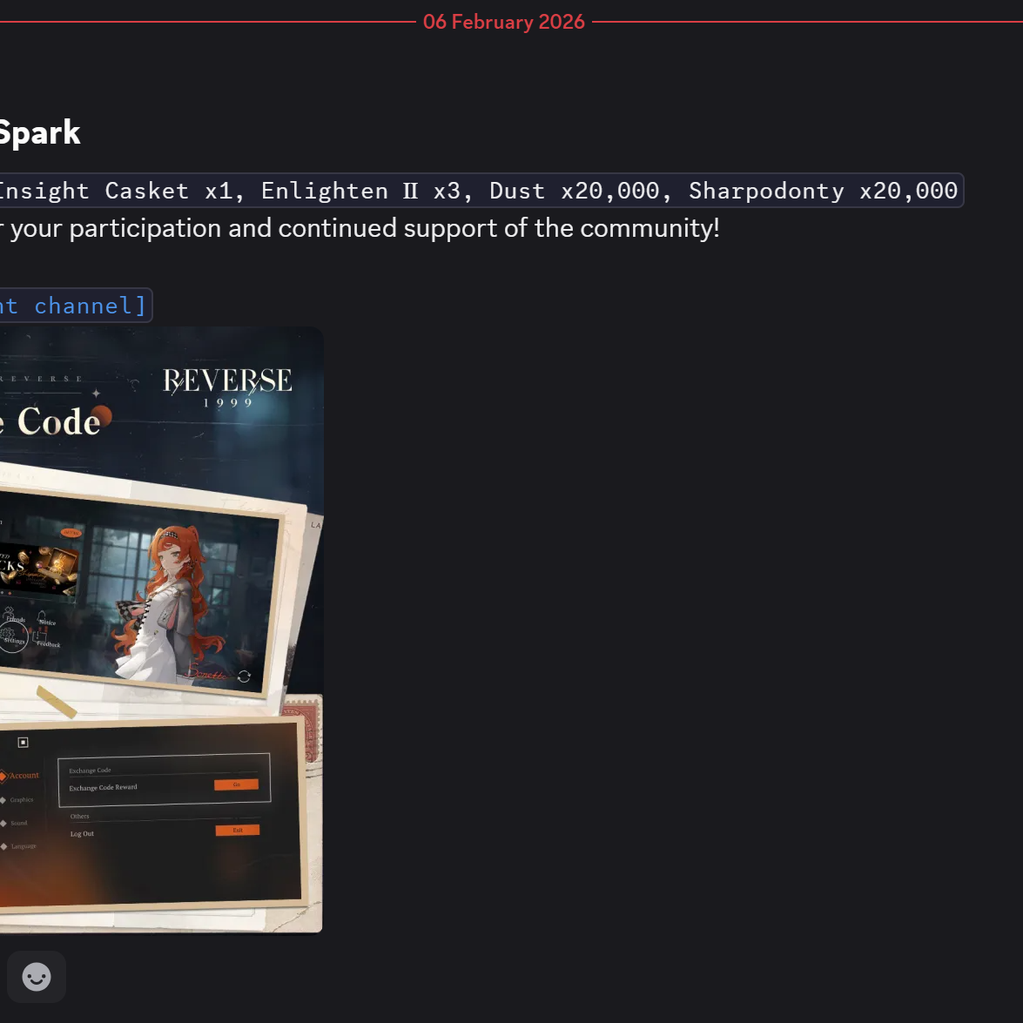Image resolution: width=1023 pixels, height=1023 pixels.
Task: Open the Reverse 1999 exchange code image
Action: tap(161, 629)
